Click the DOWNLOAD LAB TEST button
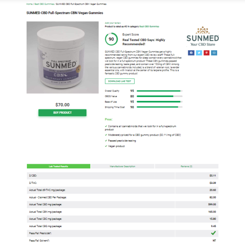This screenshot has width=245, height=245. click(x=120, y=81)
